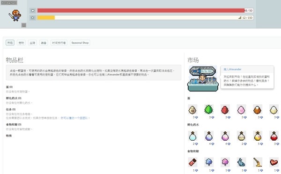
Task: Switch to the 宠物 tab
Action: (21, 43)
